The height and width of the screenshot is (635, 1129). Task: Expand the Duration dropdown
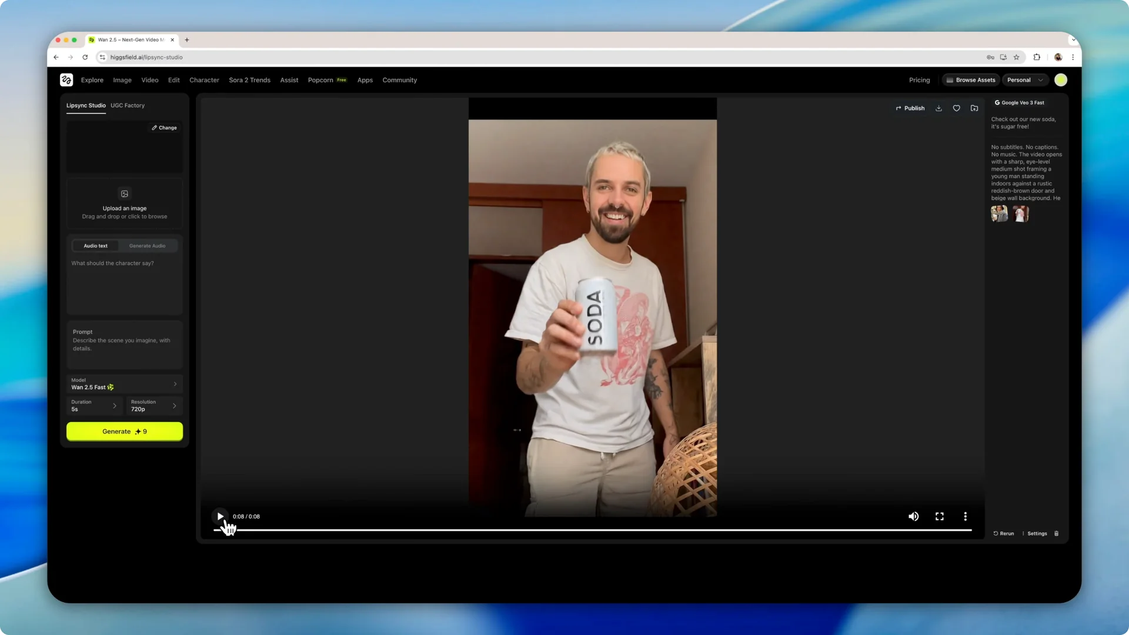click(x=94, y=405)
